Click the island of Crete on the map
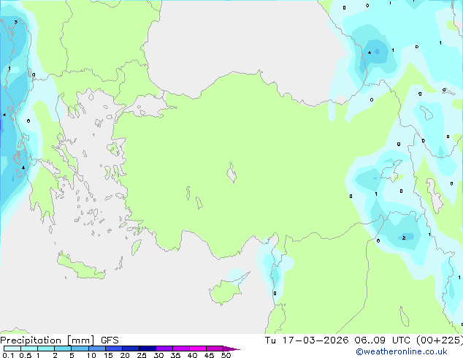Image resolution: width=463 pixels, height=358 pixels. coord(80,267)
